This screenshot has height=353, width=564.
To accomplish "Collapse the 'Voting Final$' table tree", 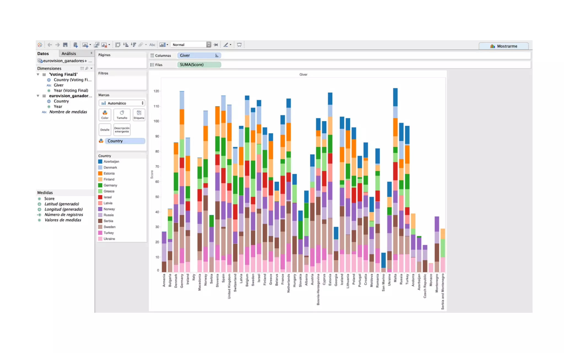I will click(38, 74).
